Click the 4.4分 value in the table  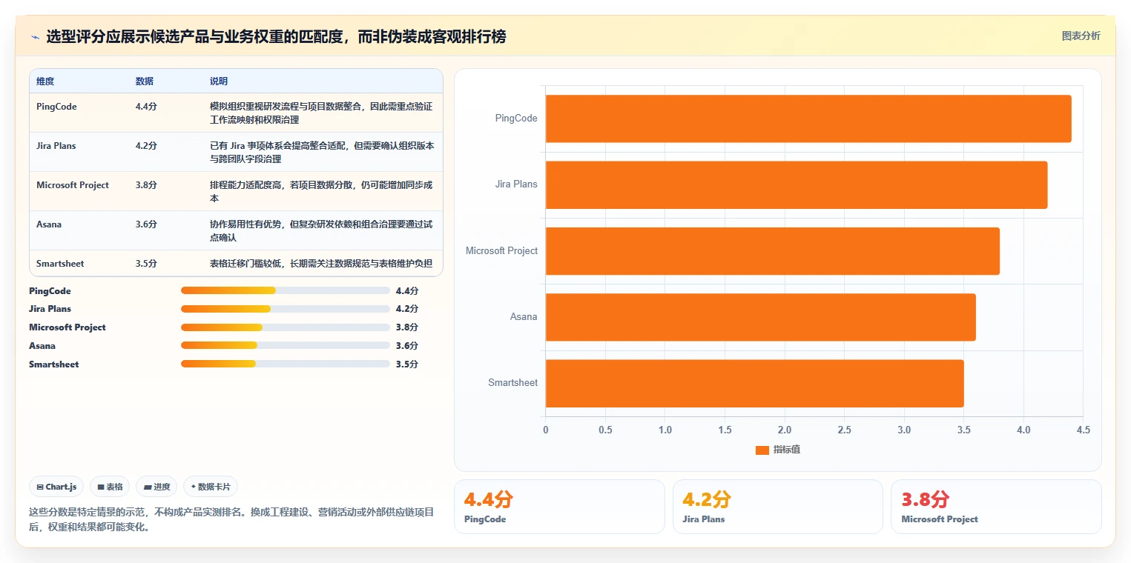pos(146,107)
